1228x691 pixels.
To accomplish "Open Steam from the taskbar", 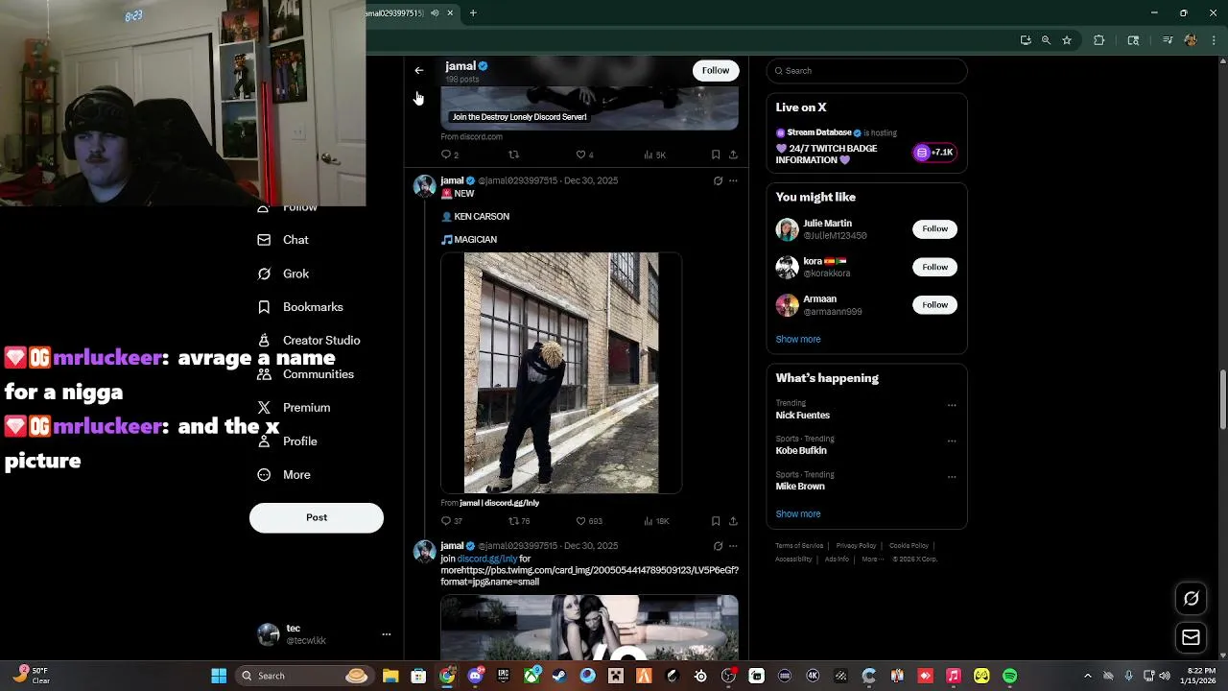I will pos(559,676).
